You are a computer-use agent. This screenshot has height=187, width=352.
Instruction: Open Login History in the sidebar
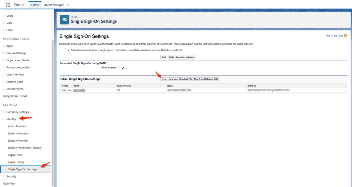tap(16, 162)
